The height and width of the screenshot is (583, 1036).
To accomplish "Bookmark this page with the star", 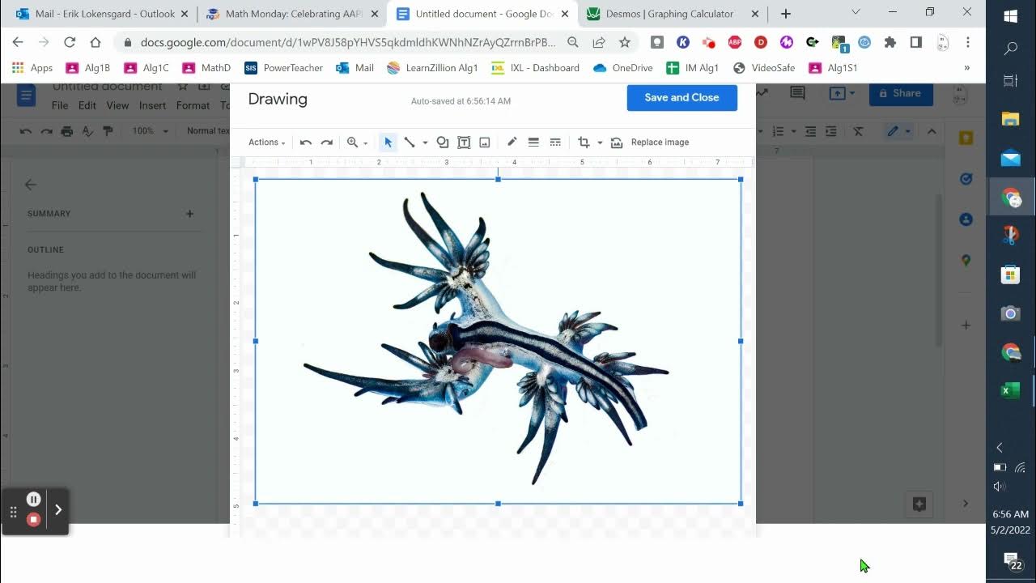I will 624,42.
